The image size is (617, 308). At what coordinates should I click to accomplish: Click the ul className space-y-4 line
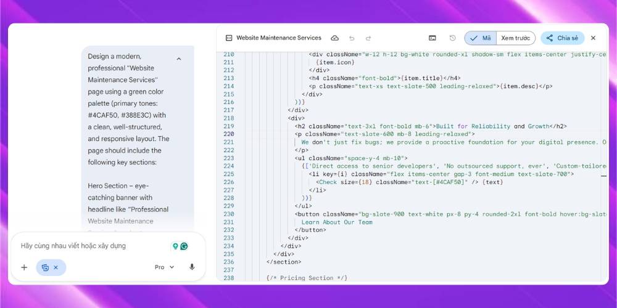[351, 158]
